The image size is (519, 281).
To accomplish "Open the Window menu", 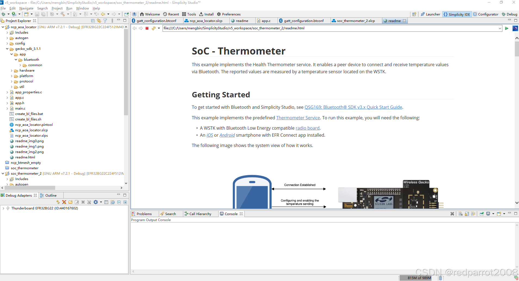I will pyautogui.click(x=82, y=8).
